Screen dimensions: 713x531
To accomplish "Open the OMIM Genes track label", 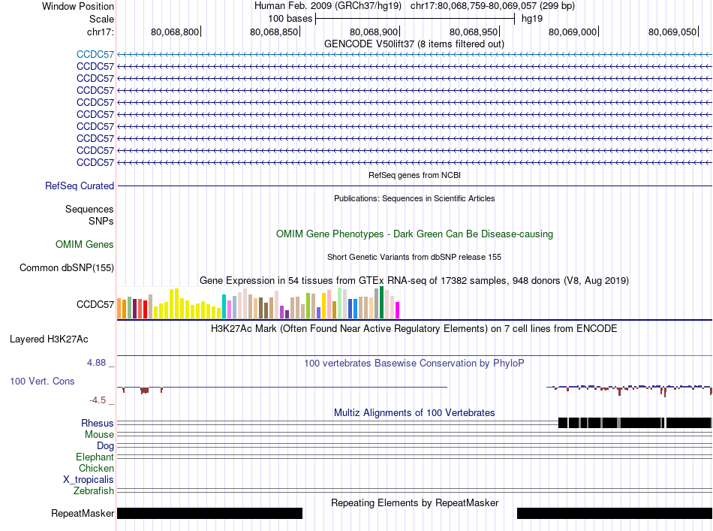I will tap(85, 245).
